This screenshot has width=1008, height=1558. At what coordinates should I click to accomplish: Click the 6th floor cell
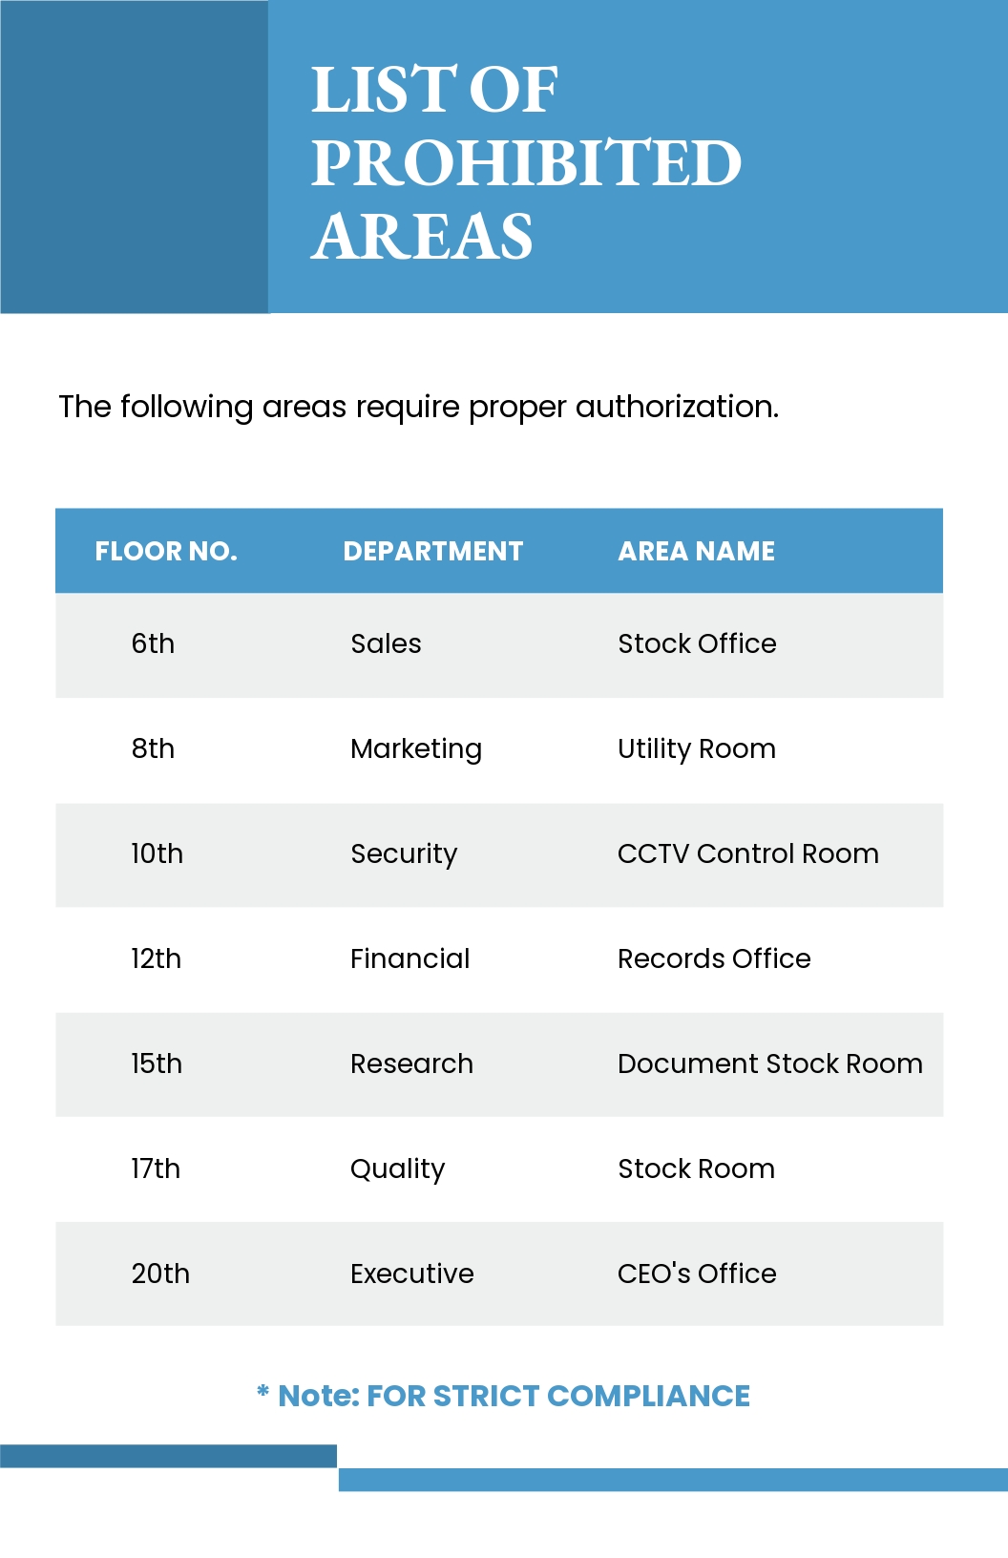[x=153, y=644]
